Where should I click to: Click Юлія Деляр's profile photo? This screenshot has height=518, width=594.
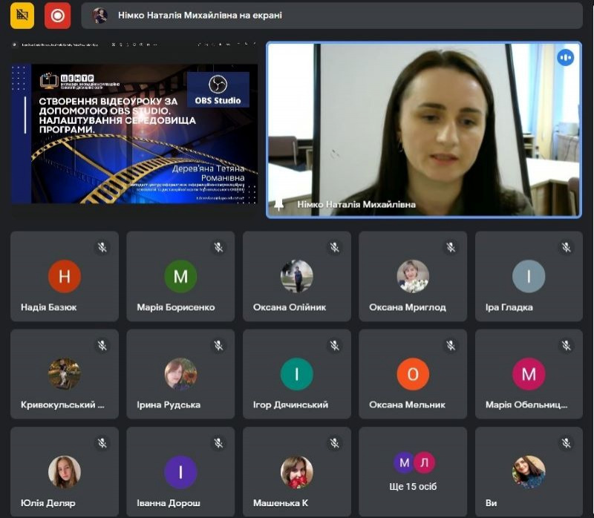pos(65,472)
